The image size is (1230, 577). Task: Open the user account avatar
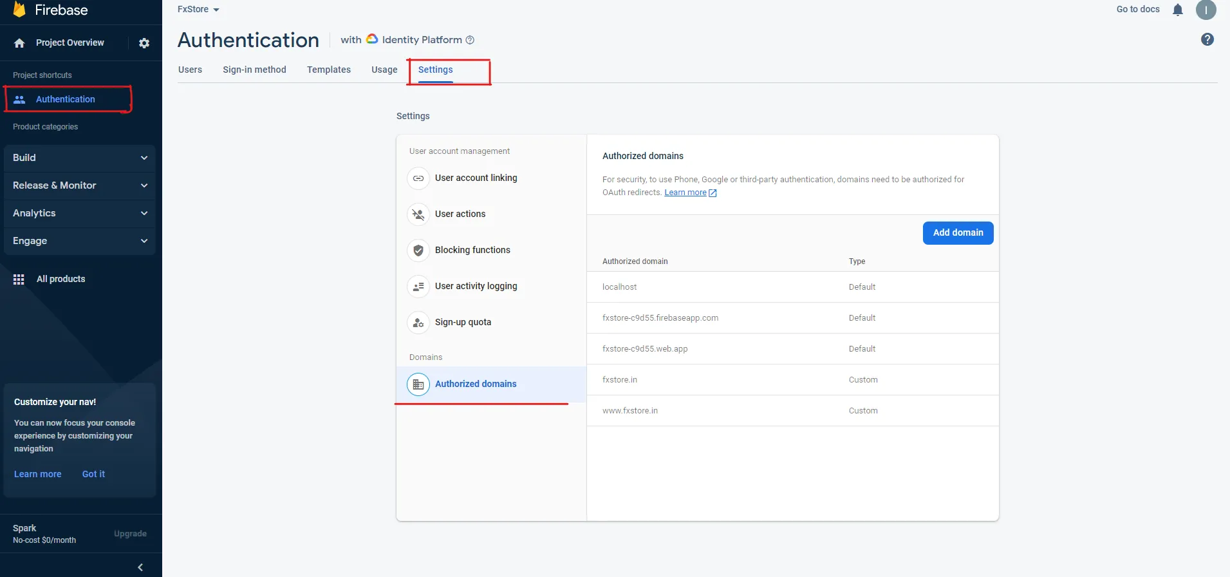coord(1206,10)
